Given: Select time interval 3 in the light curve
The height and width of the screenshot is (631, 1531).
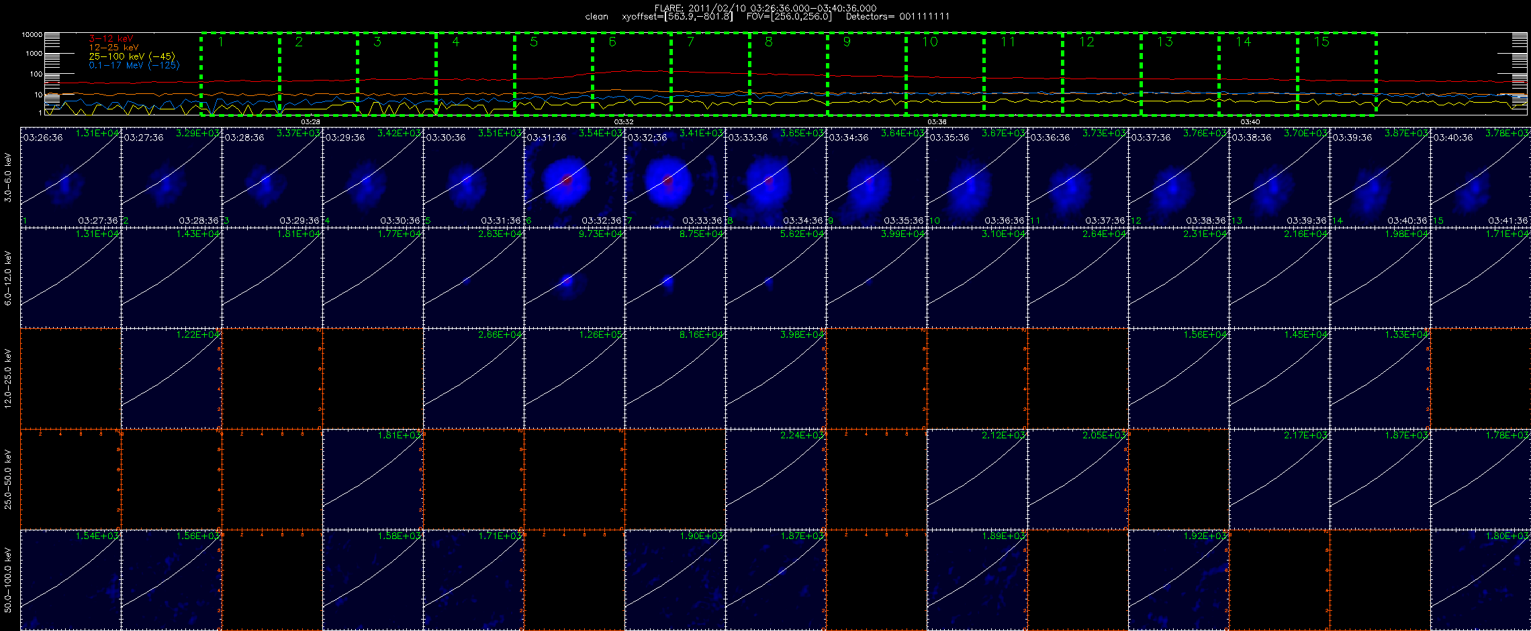Looking at the screenshot, I should point(397,73).
